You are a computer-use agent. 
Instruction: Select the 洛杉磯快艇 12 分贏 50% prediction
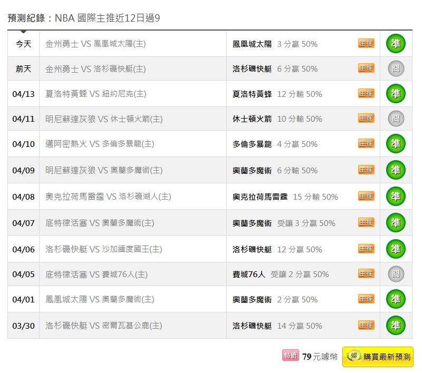click(x=277, y=250)
